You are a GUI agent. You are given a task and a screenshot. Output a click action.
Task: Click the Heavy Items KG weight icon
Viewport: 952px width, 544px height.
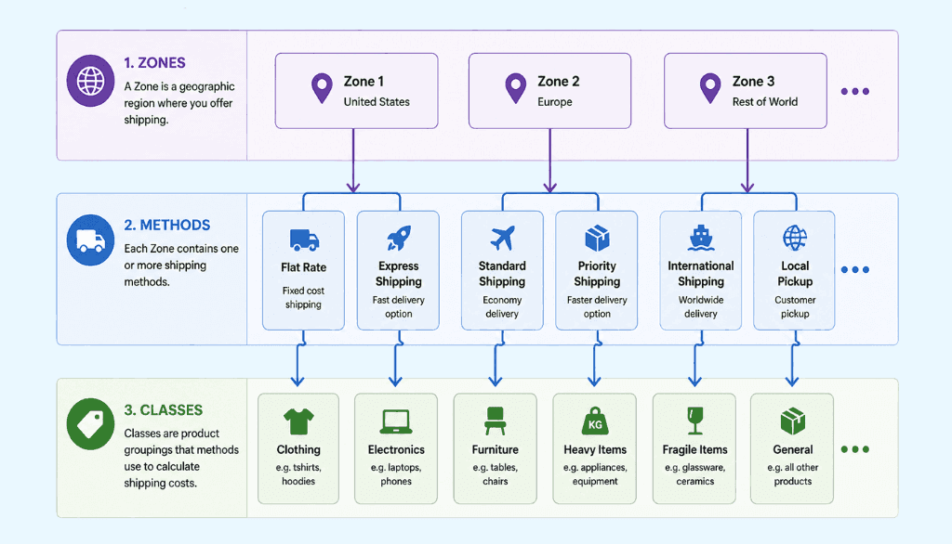coord(595,421)
